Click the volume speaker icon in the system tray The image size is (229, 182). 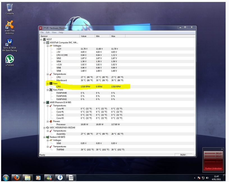(207, 178)
